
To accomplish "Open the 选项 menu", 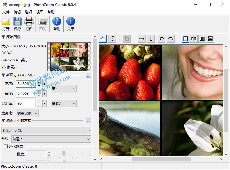I will point(28,12).
